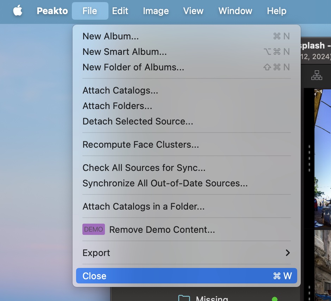The image size is (331, 301).
Task: Open the View menu
Action: tap(193, 11)
